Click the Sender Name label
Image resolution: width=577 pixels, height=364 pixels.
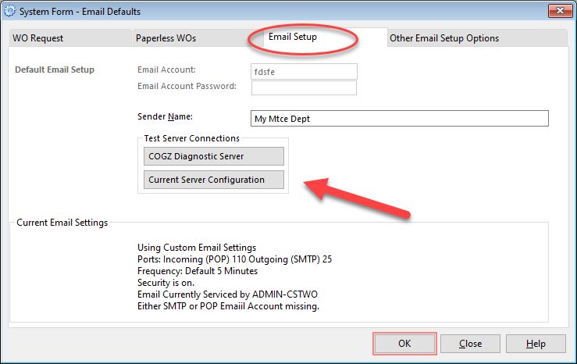pos(165,116)
